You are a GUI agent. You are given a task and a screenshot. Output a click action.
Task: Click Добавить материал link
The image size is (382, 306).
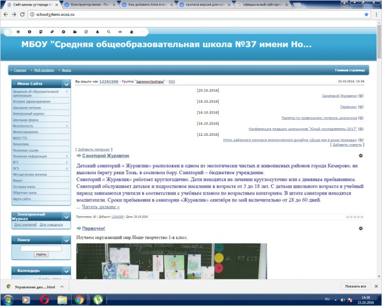(94, 149)
